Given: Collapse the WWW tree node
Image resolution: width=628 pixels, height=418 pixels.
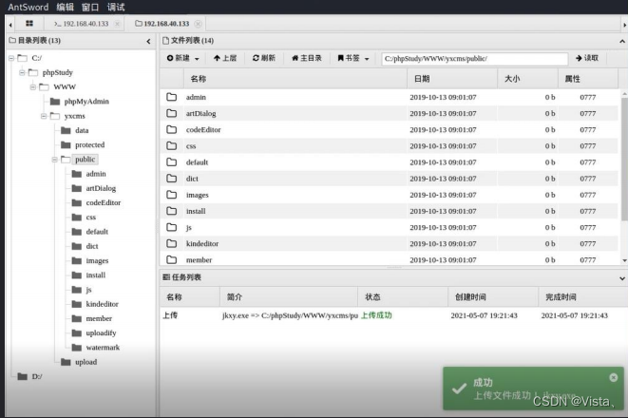Looking at the screenshot, I should (x=33, y=86).
